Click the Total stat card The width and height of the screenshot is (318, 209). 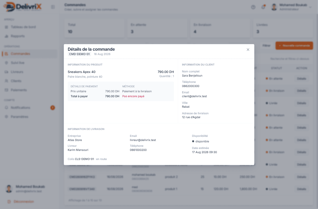94,28
